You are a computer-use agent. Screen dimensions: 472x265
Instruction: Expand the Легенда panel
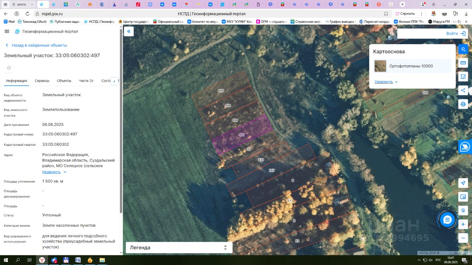pyautogui.click(x=179, y=248)
